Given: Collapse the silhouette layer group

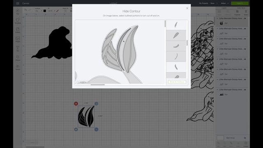Looking at the screenshot, I should click(x=217, y=90).
